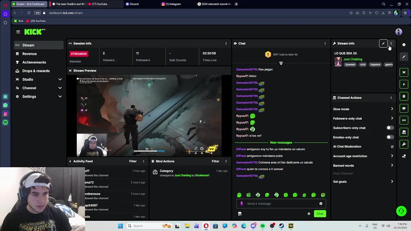Open WhatsApp in Opera sidebar

(5, 105)
